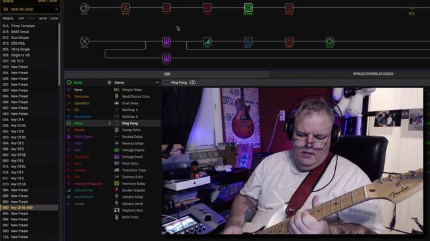
Task: Select the upper purple Pitch block on path 2
Action: click(166, 42)
